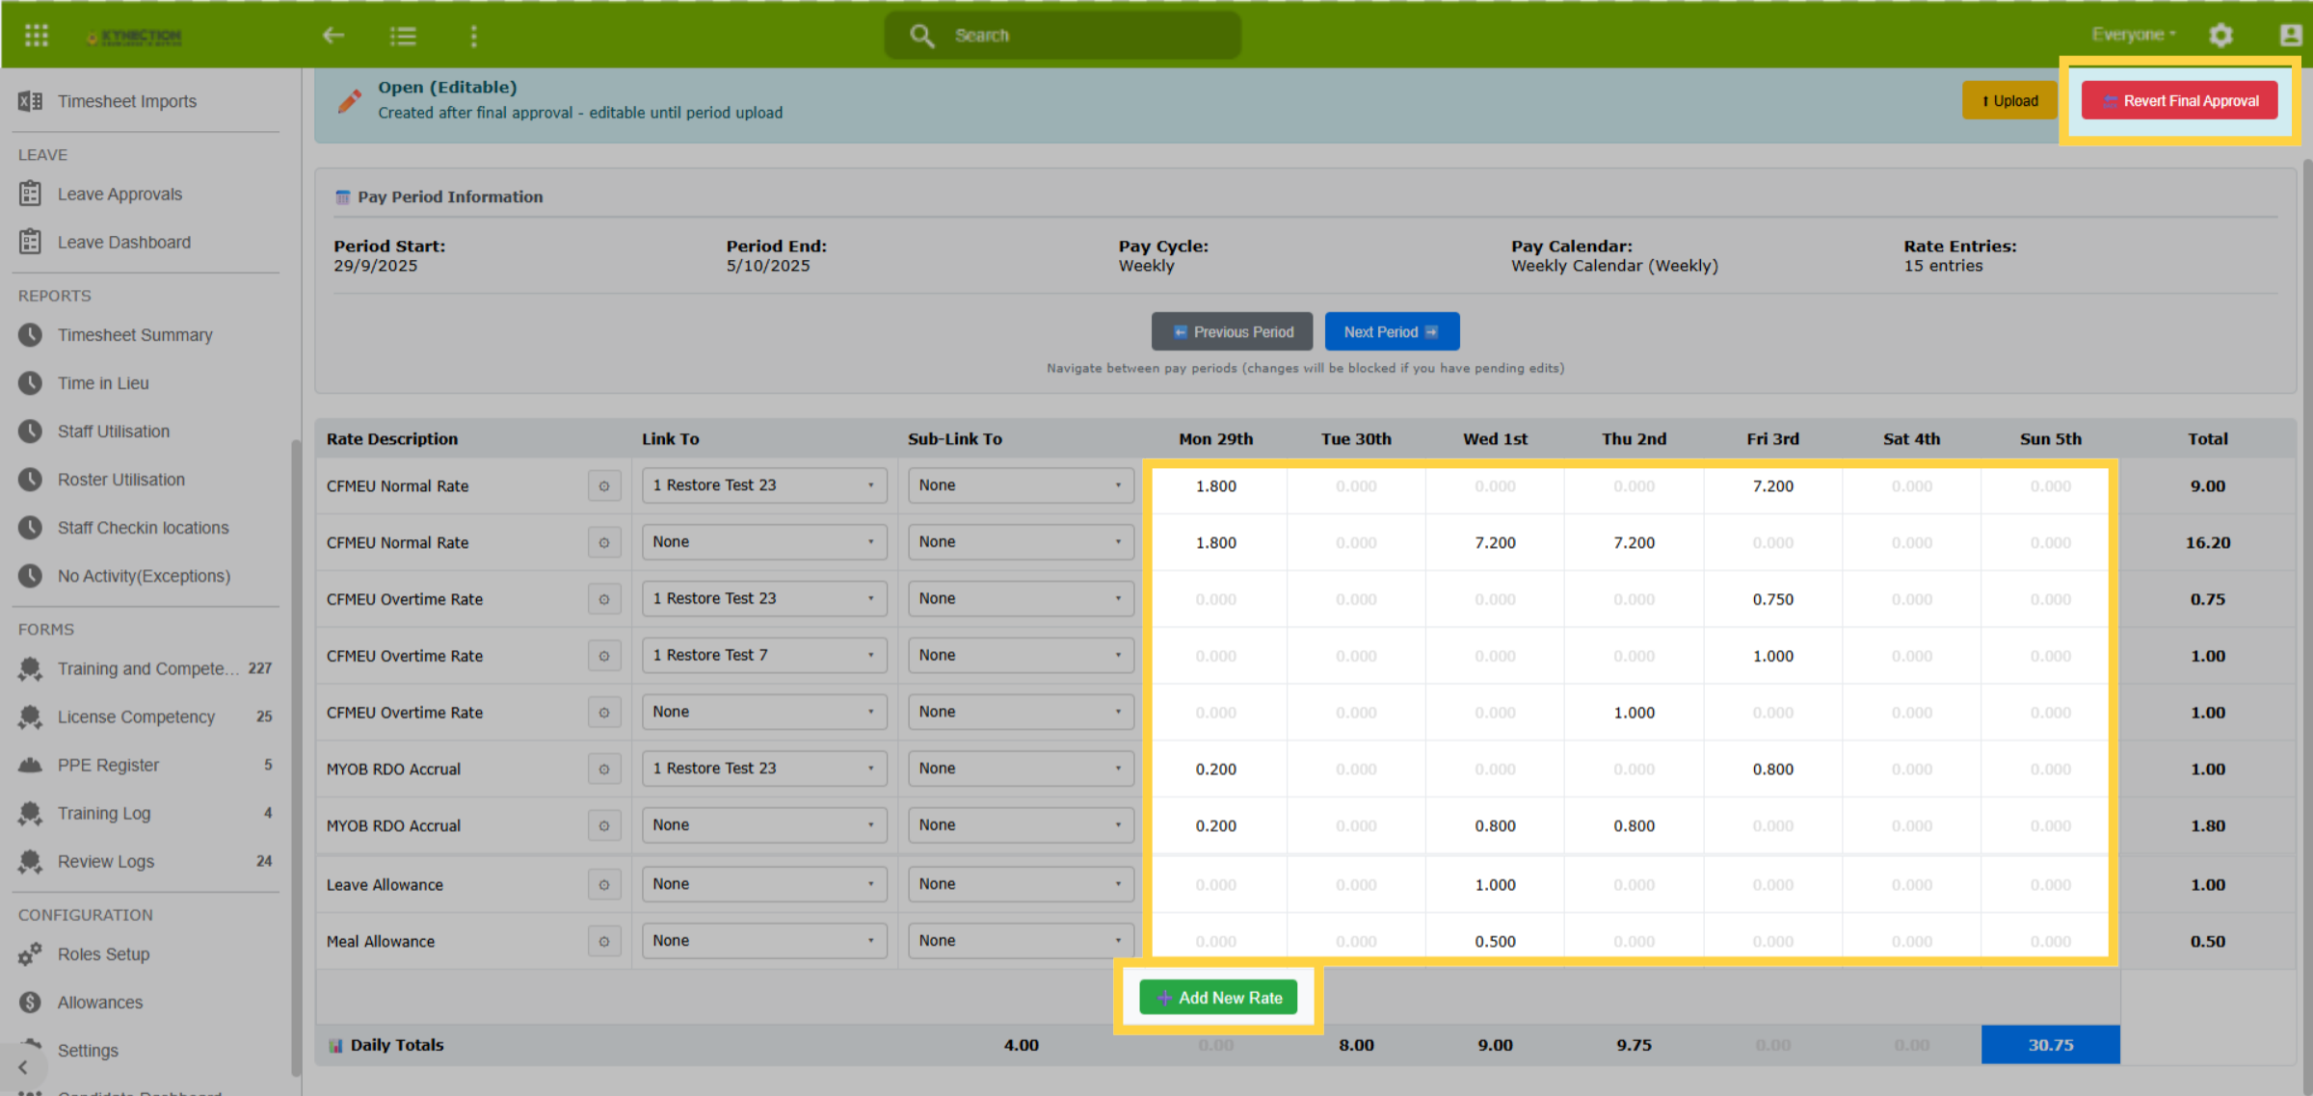The width and height of the screenshot is (2313, 1096).
Task: Go to Next Period
Action: [x=1392, y=331]
